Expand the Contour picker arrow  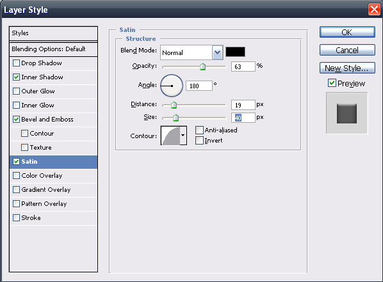click(183, 136)
